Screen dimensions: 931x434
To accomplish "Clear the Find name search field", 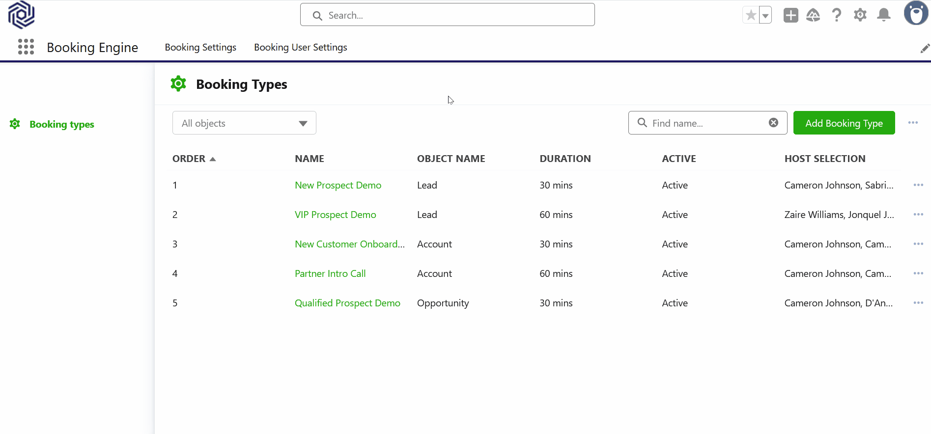I will click(x=773, y=123).
